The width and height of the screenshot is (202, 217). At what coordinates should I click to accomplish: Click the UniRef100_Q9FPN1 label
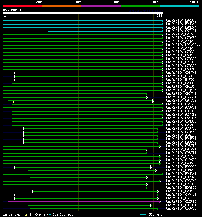(181, 149)
